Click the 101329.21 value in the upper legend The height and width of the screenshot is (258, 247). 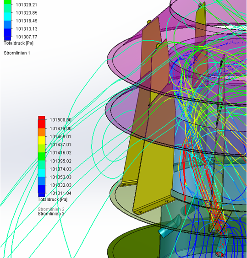[x=27, y=5]
